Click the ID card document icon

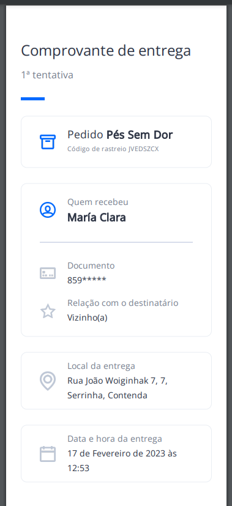[48, 273]
